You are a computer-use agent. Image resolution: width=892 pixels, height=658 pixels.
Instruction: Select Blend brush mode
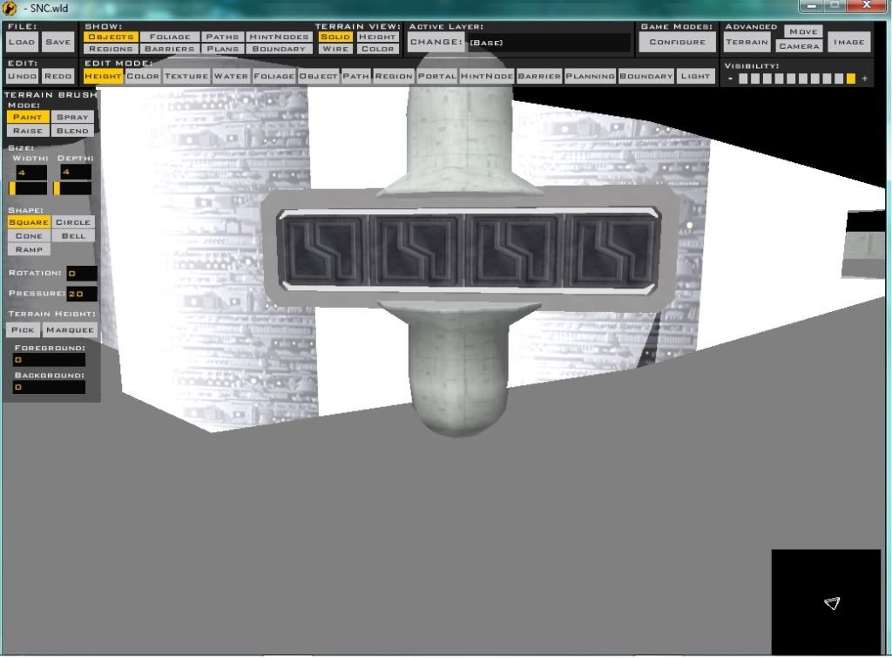(73, 131)
